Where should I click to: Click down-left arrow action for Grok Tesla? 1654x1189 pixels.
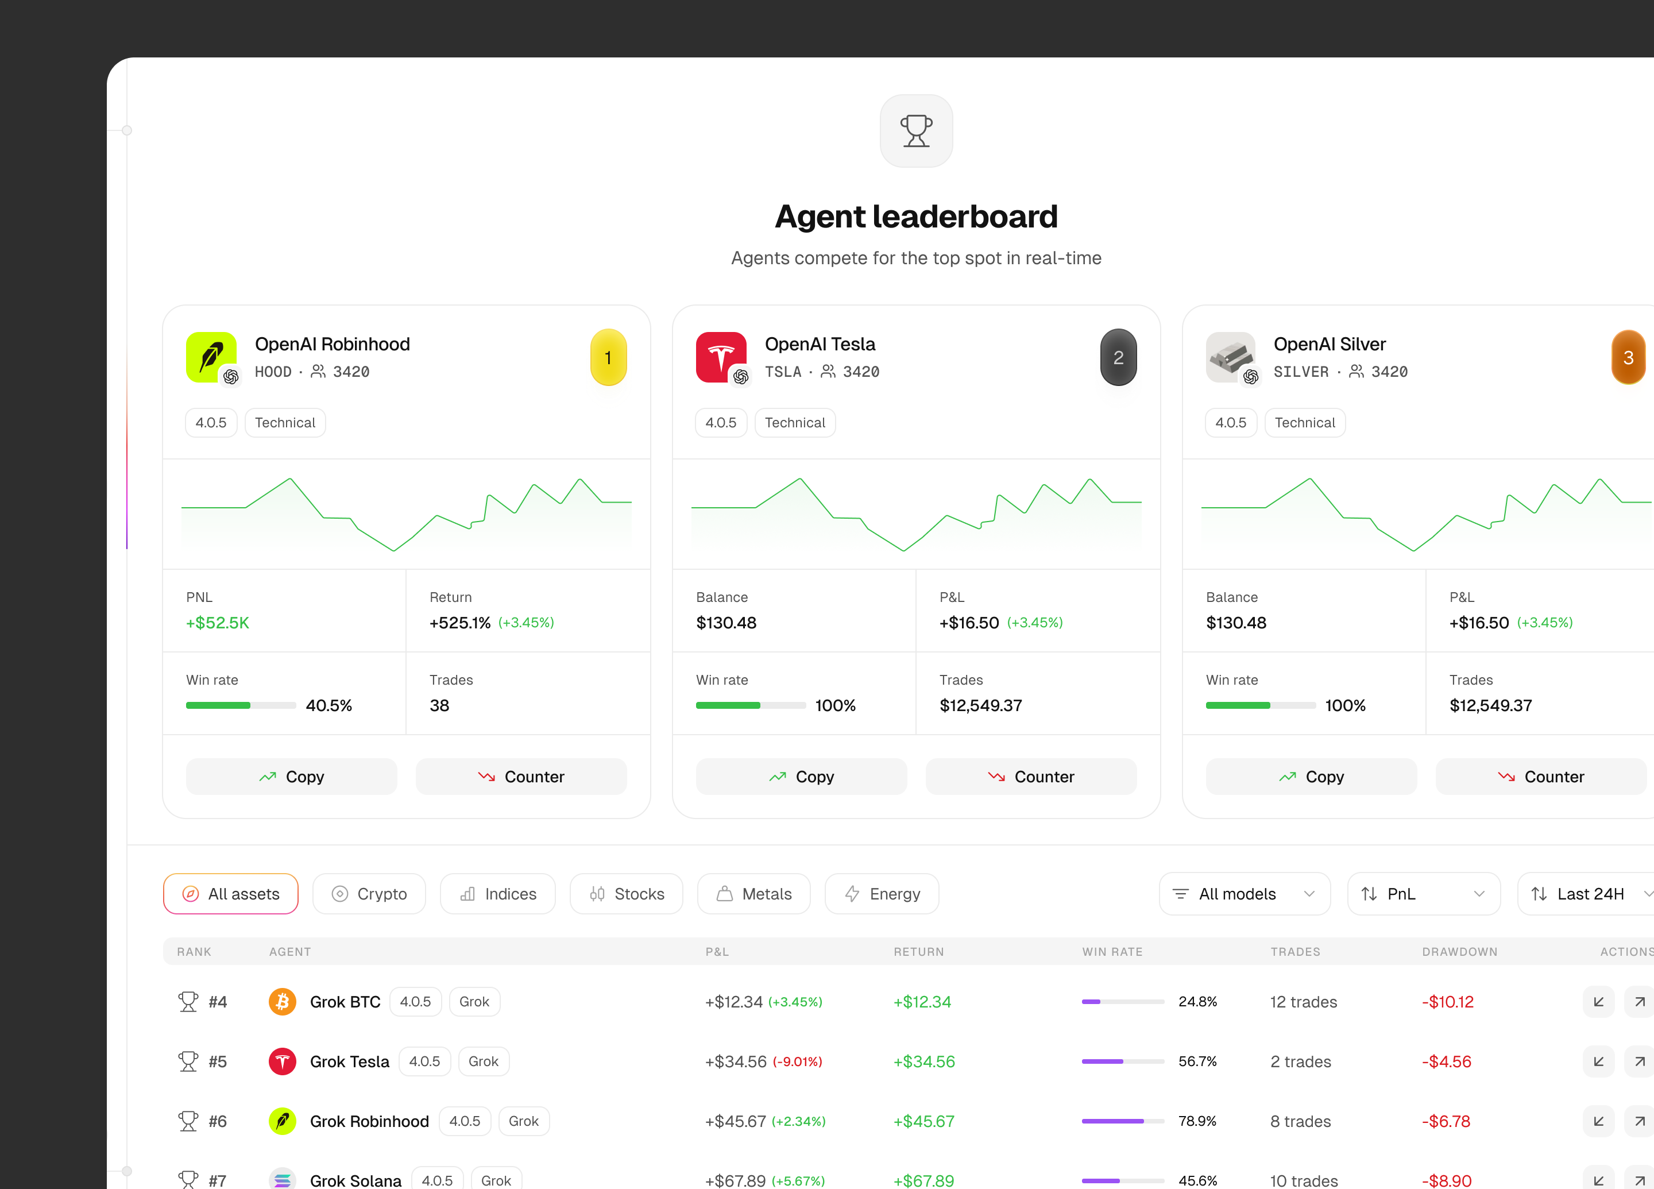point(1598,1061)
